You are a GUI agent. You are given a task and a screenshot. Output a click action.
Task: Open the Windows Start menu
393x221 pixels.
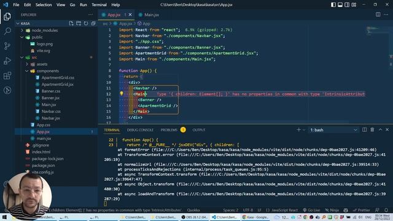click(x=4, y=217)
